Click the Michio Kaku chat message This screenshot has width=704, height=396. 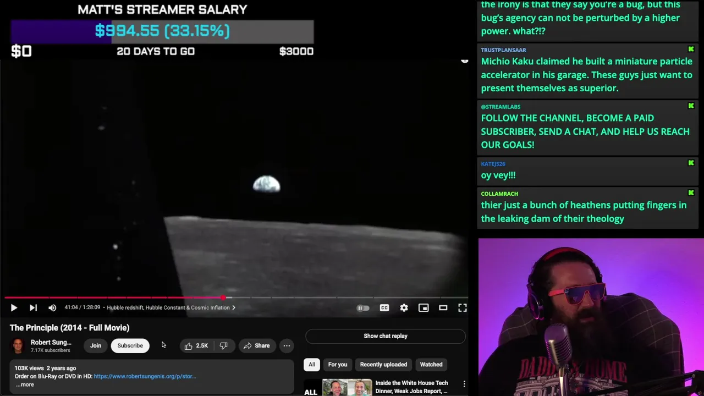[586, 75]
